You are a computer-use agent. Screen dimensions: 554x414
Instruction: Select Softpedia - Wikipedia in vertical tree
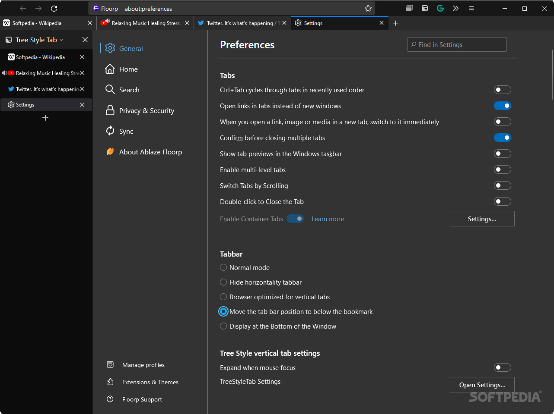point(41,57)
